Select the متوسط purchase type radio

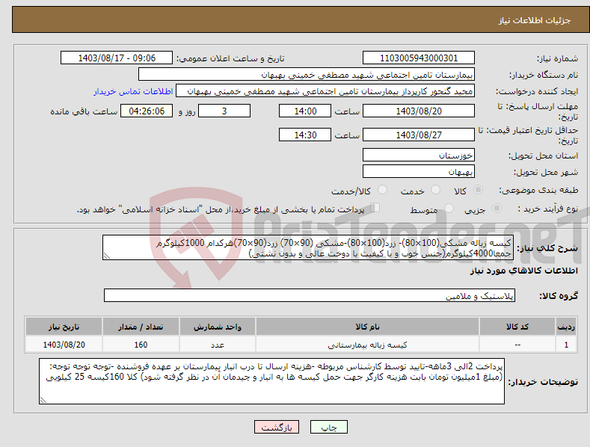(x=449, y=208)
